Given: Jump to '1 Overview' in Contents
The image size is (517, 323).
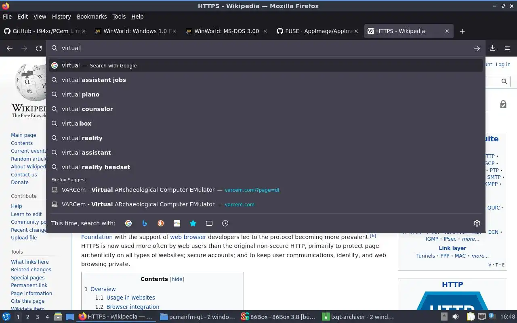Looking at the screenshot, I should point(100,289).
